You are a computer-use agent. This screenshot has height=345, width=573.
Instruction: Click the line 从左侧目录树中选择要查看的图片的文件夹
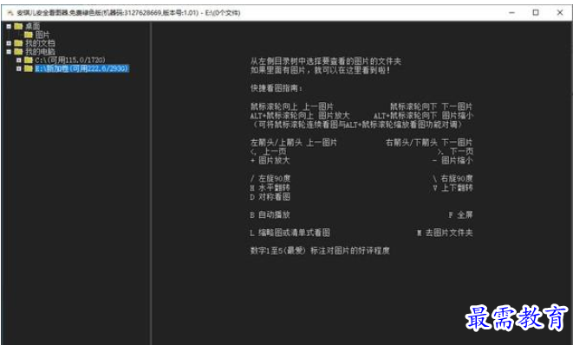pos(326,61)
